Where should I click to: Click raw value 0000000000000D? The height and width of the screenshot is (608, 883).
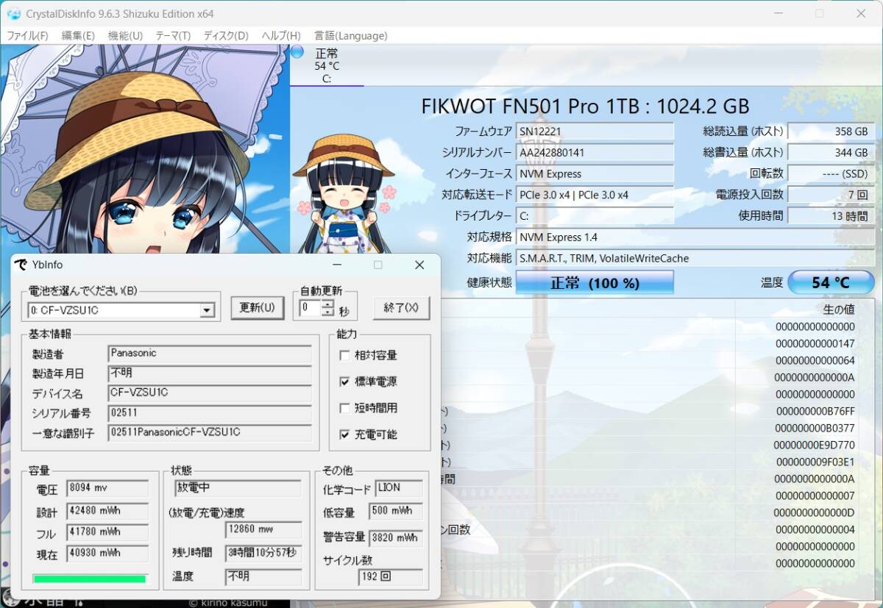(x=815, y=512)
